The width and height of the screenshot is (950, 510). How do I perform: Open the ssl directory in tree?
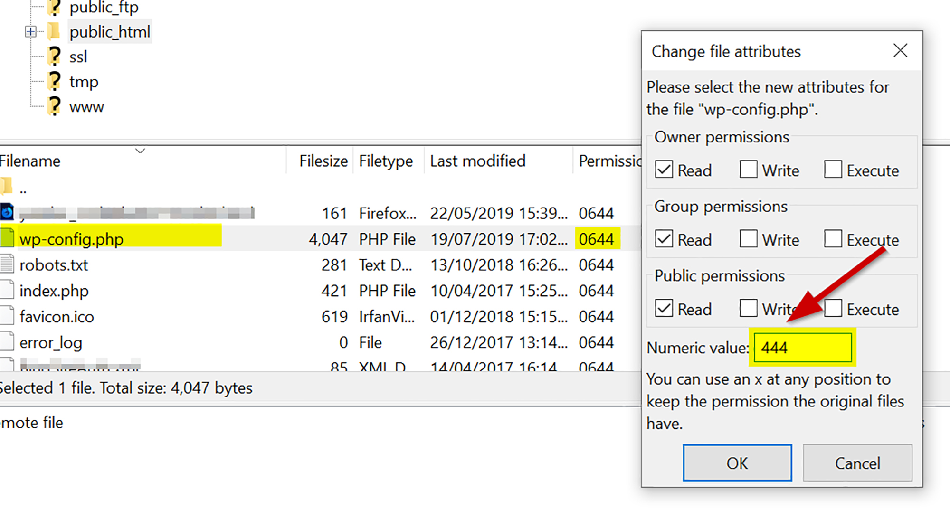click(78, 57)
